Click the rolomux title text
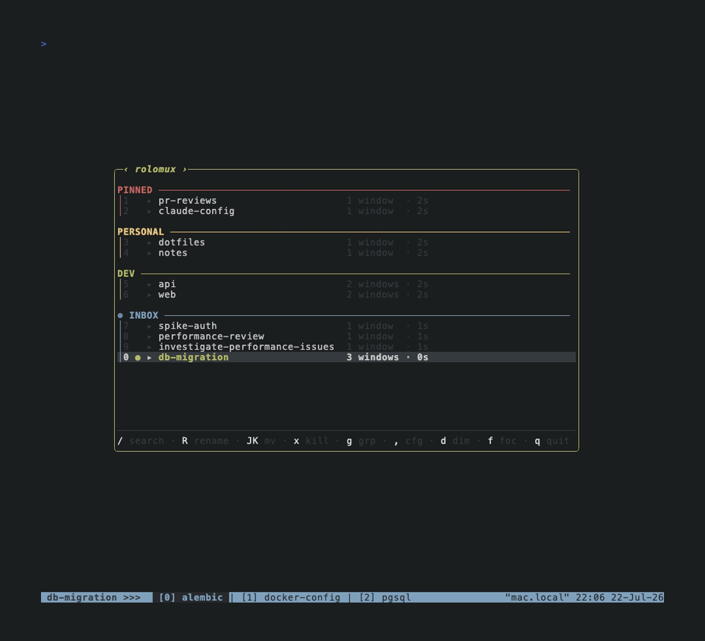The height and width of the screenshot is (641, 705). point(155,170)
